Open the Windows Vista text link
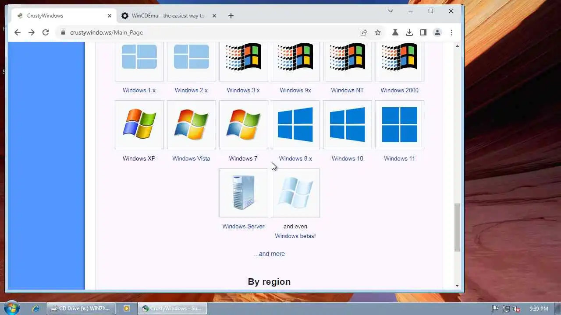The height and width of the screenshot is (315, 561). pyautogui.click(x=191, y=158)
